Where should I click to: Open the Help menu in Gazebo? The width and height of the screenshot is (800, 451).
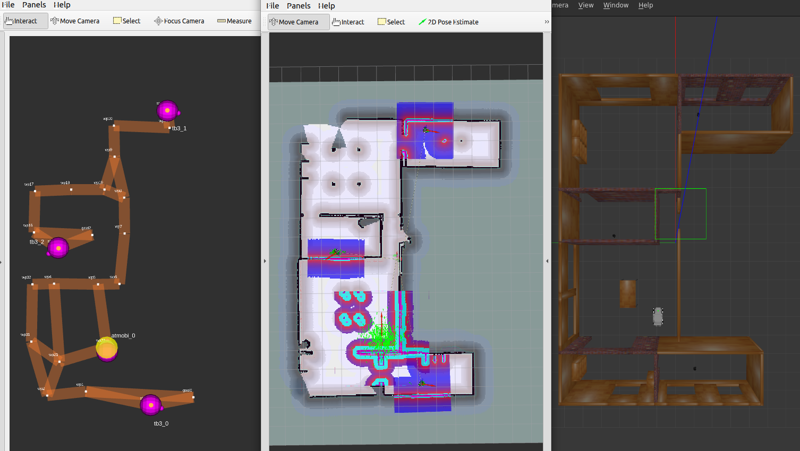(x=645, y=5)
